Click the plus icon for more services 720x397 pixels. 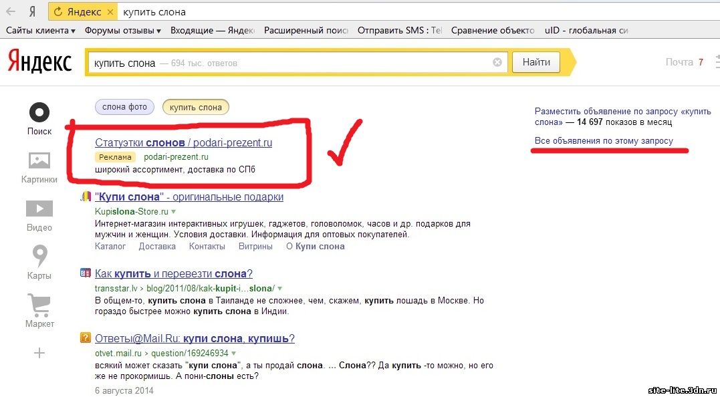point(39,353)
